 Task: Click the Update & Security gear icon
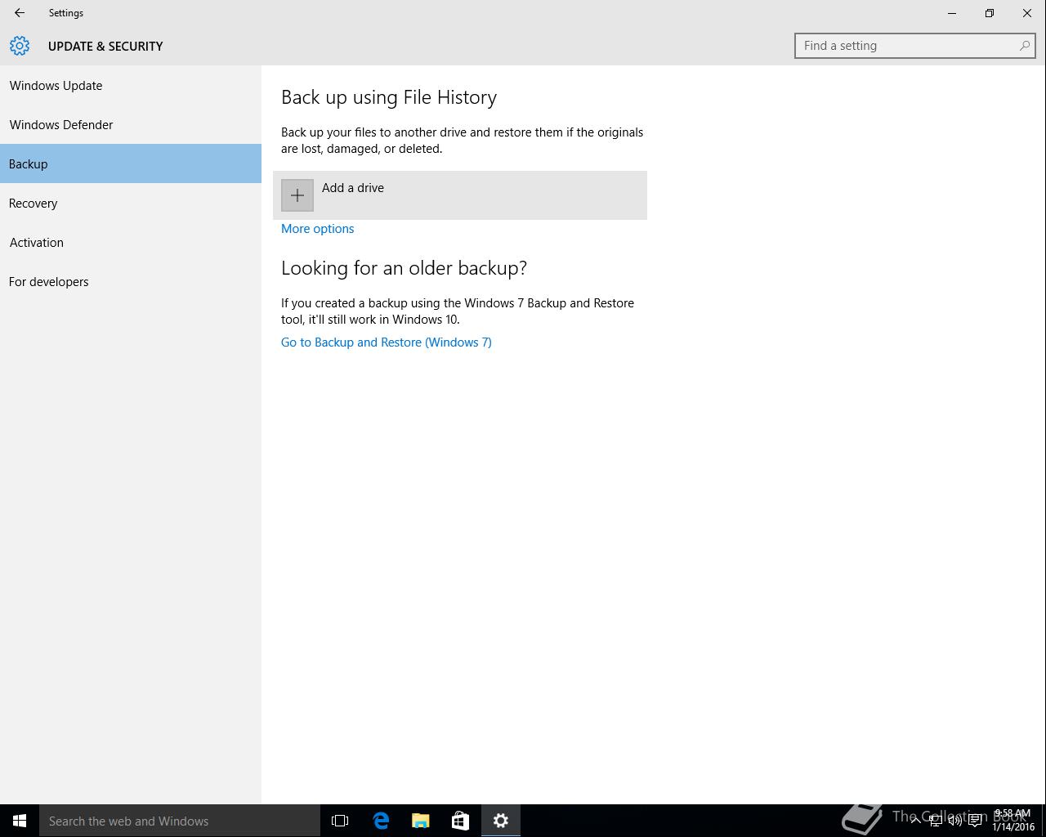click(x=20, y=46)
